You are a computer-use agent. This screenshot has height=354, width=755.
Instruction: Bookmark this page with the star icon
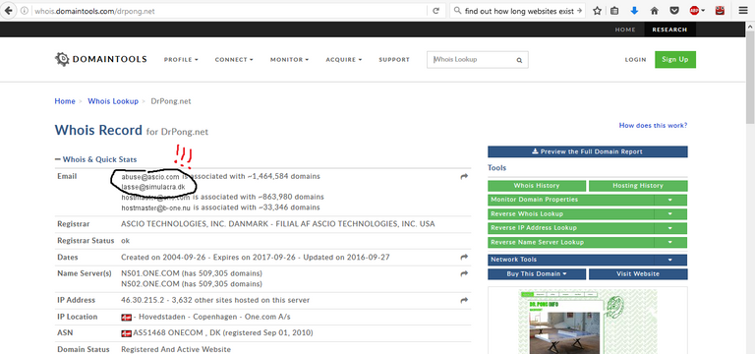597,11
